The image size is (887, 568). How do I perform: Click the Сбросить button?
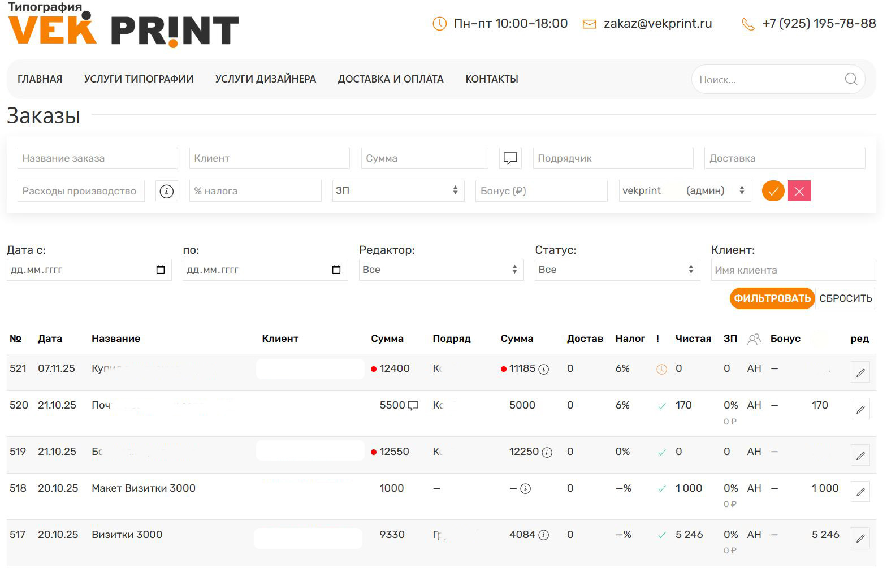845,298
